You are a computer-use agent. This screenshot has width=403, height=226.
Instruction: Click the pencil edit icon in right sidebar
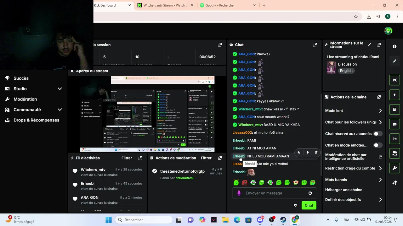click(x=394, y=61)
